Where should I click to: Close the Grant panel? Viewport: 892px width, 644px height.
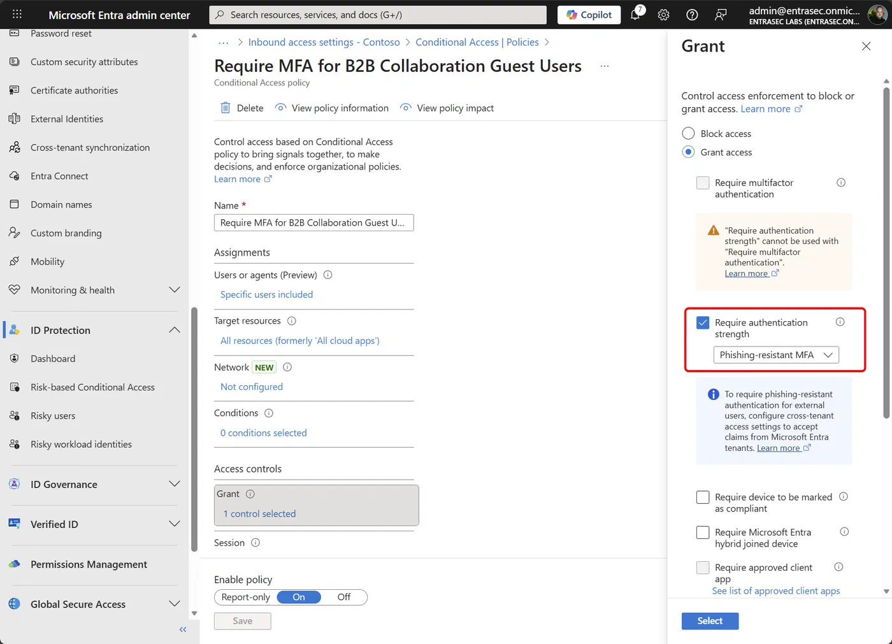(866, 46)
